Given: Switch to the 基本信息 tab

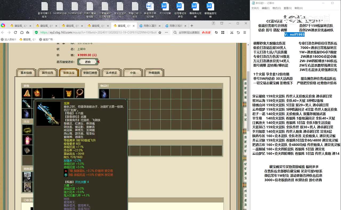Looking at the screenshot, I should (26, 73).
